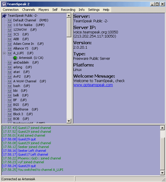Viewport: 166px width, 182px height.
Task: Click the TeamSpeak title bar app icon
Action: [4, 4]
